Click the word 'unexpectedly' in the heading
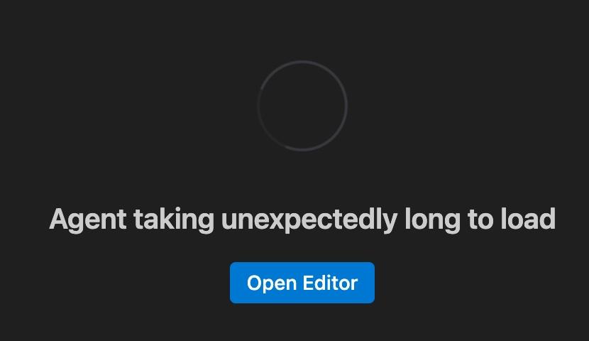The width and height of the screenshot is (589, 341). (309, 220)
